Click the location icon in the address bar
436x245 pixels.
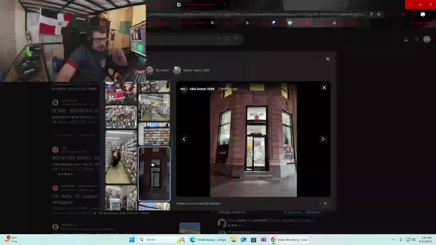click(x=371, y=14)
